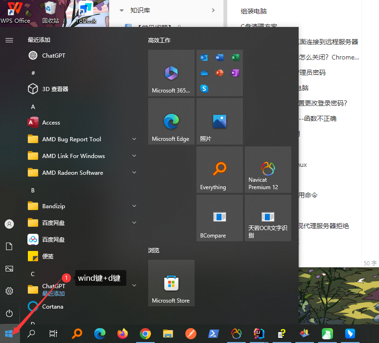Open the Navicat Premium 12 tile
This screenshot has width=379, height=343.
click(x=268, y=170)
